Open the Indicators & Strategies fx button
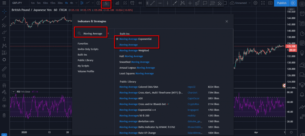Screen dimensions: 305x136 (106, 3)
